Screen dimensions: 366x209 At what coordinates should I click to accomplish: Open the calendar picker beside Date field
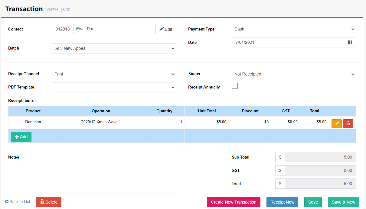(350, 42)
